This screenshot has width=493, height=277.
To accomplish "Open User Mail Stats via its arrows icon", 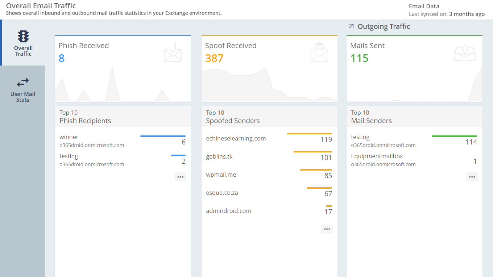I will click(22, 82).
